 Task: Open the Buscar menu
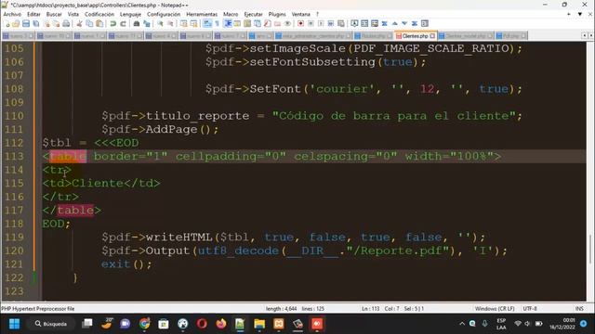point(54,14)
